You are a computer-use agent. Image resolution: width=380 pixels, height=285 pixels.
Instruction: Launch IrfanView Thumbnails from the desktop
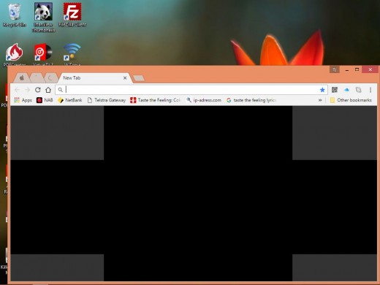point(43,18)
